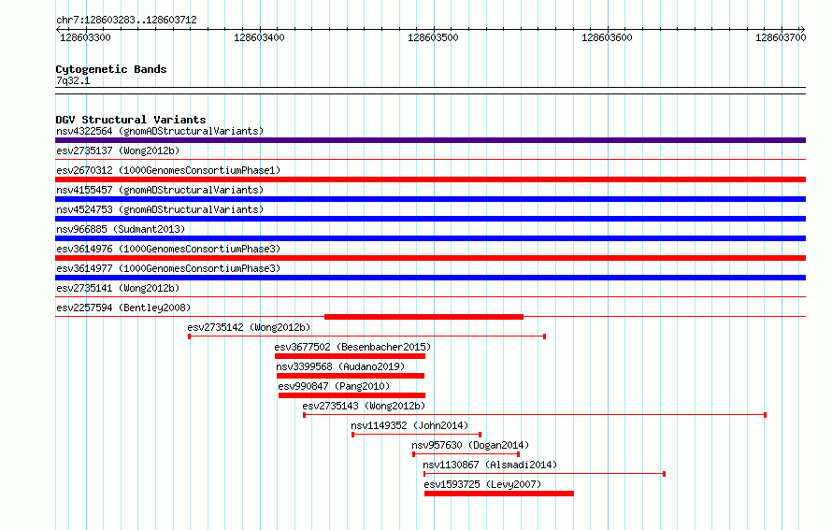The height and width of the screenshot is (530, 832).
Task: Select the red bar under nsv3399568
Action: click(351, 376)
